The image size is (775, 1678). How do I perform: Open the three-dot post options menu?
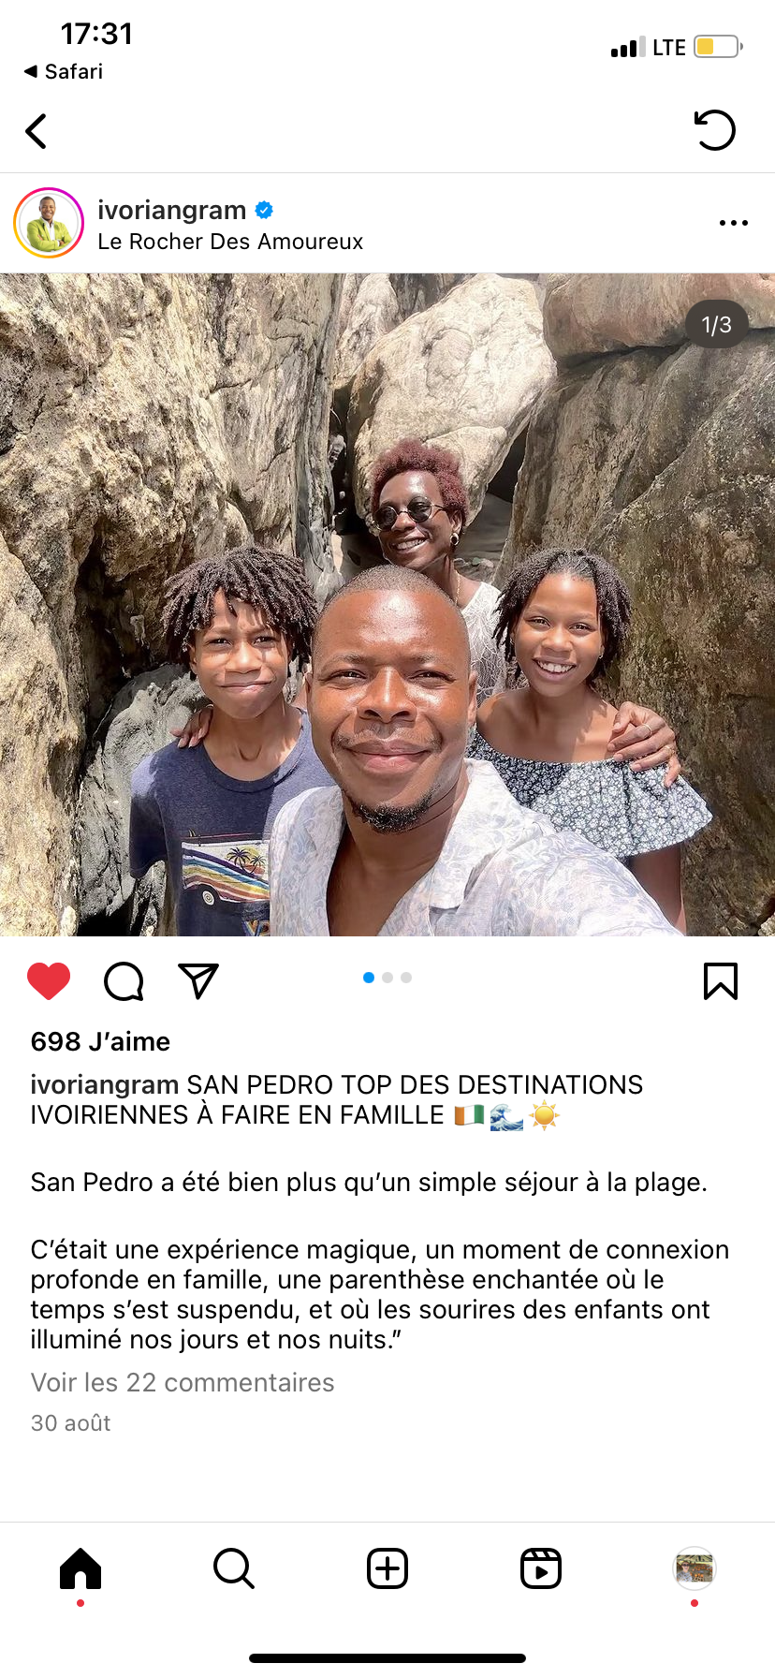734,223
